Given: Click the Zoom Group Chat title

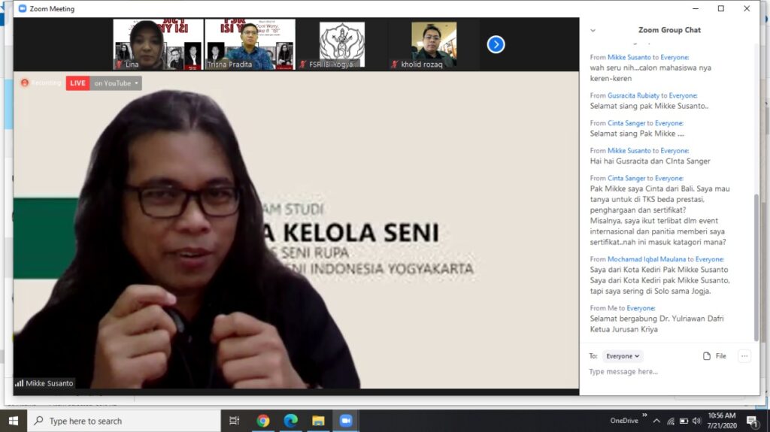Looking at the screenshot, I should tap(669, 30).
